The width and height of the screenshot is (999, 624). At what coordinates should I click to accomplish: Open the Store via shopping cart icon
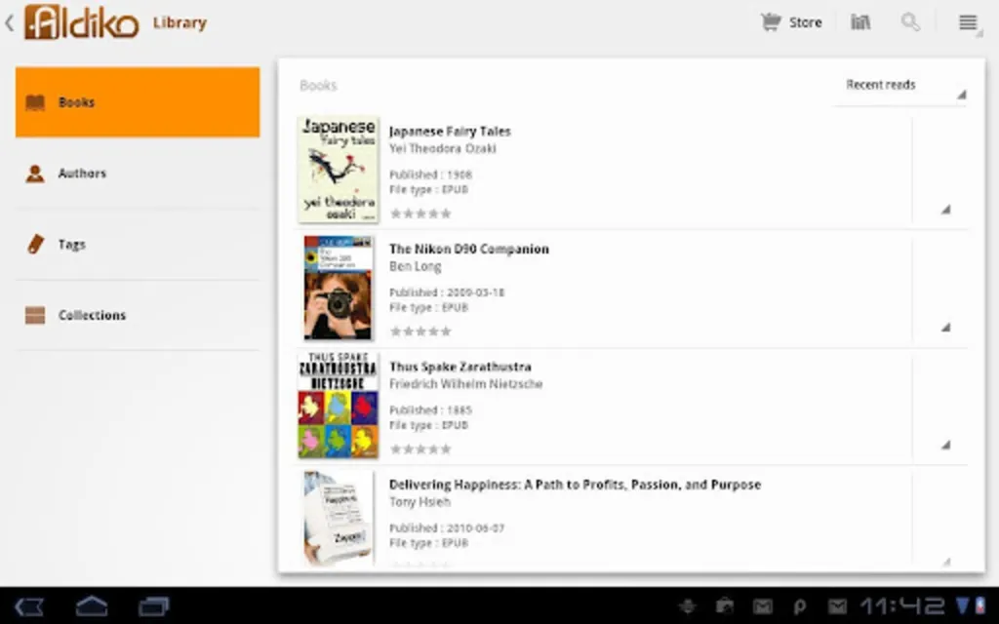coord(771,22)
